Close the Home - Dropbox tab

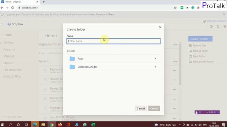[37, 2]
